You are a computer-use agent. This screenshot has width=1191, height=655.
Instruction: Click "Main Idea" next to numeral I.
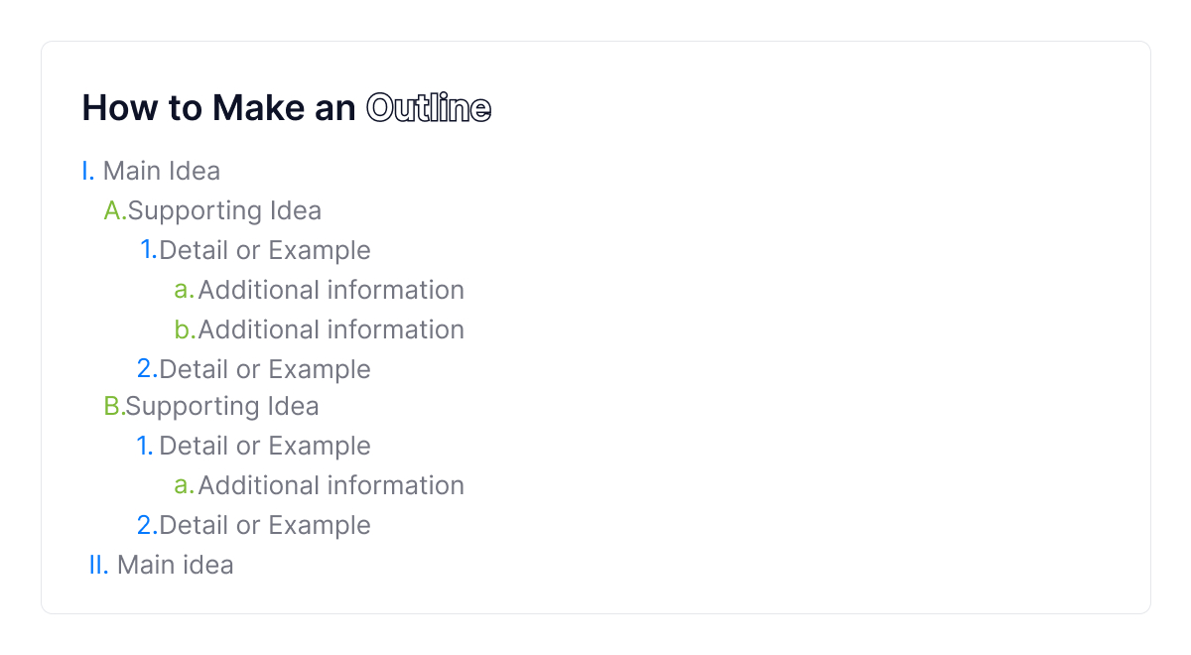[x=162, y=171]
